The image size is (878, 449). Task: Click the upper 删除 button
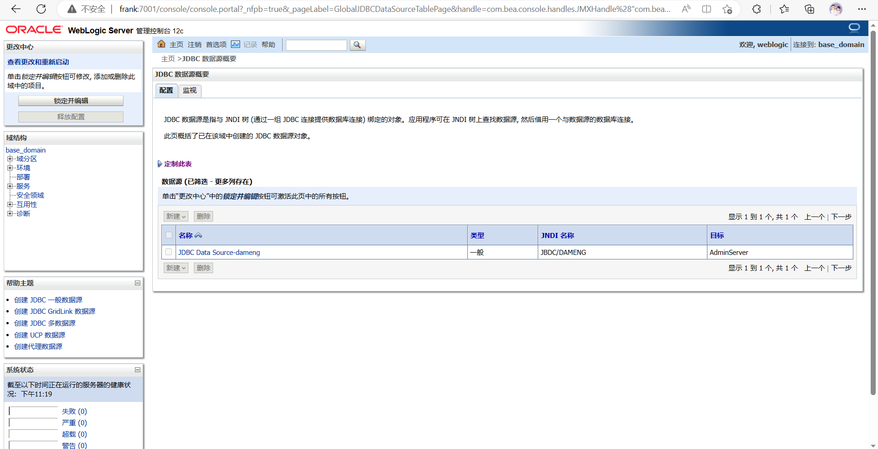[x=203, y=217]
